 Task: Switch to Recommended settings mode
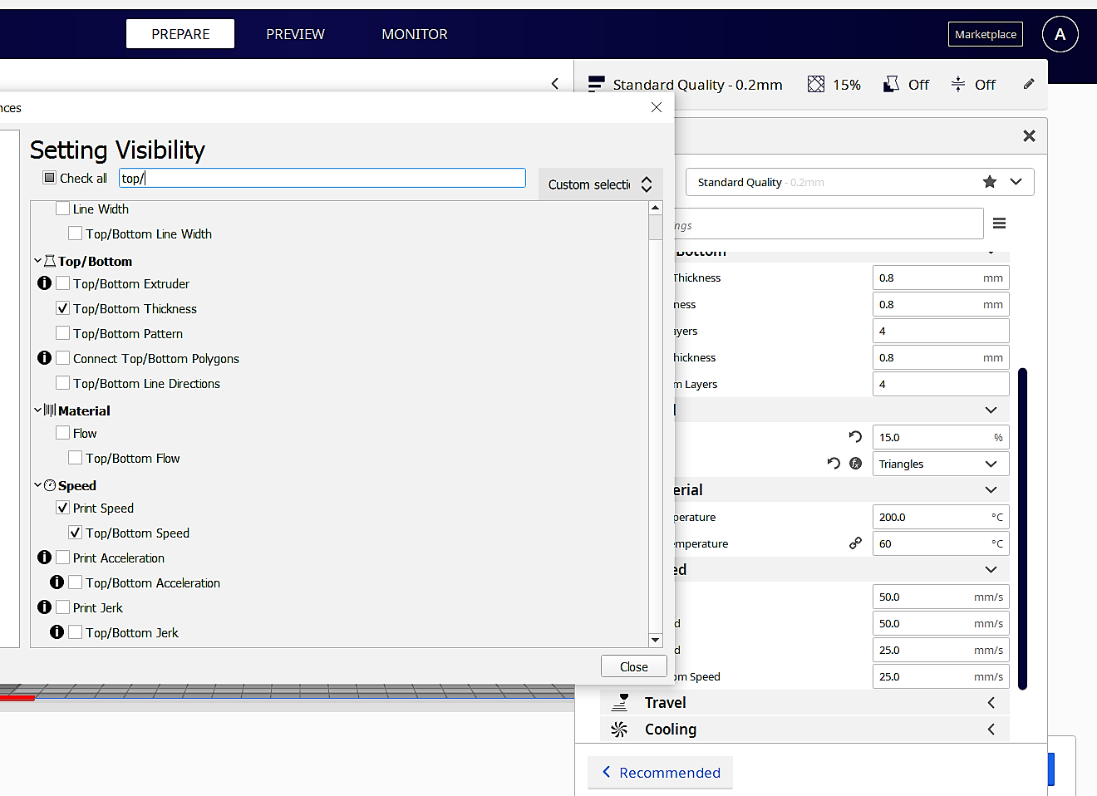pos(661,773)
